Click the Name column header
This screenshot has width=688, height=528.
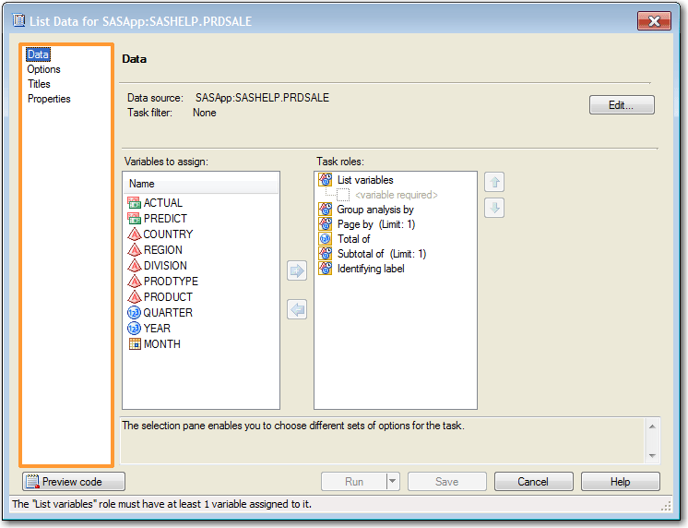[142, 184]
